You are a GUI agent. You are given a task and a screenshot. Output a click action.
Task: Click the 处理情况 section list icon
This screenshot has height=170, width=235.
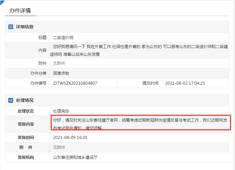(x=11, y=101)
